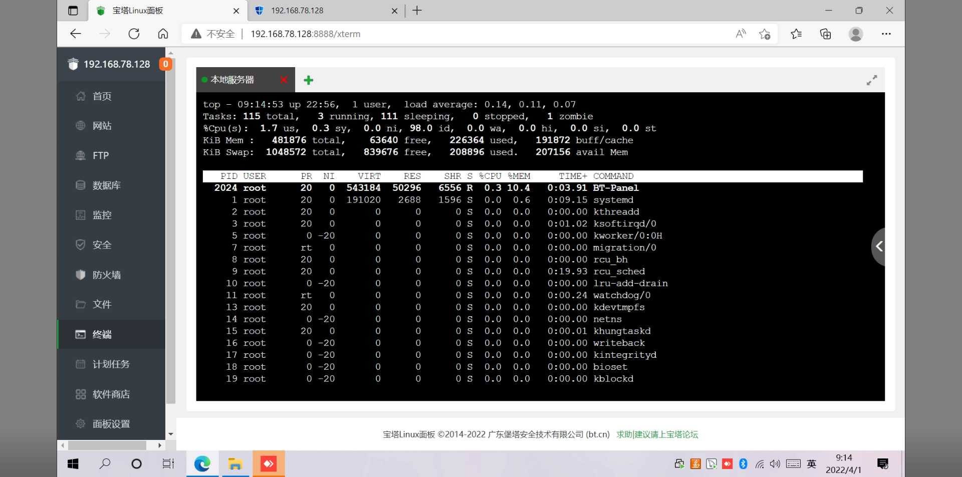Click the %CPU column header in top

(x=490, y=176)
